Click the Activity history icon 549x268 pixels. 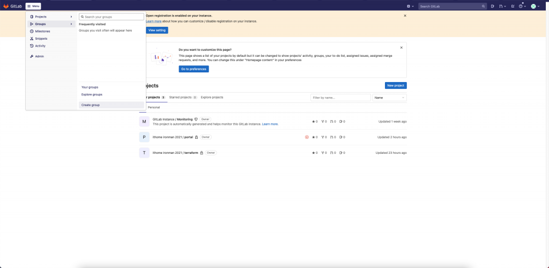point(32,46)
